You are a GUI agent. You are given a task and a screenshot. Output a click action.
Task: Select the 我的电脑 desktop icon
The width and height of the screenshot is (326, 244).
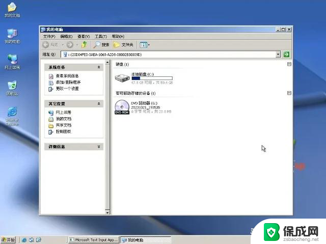(x=12, y=36)
